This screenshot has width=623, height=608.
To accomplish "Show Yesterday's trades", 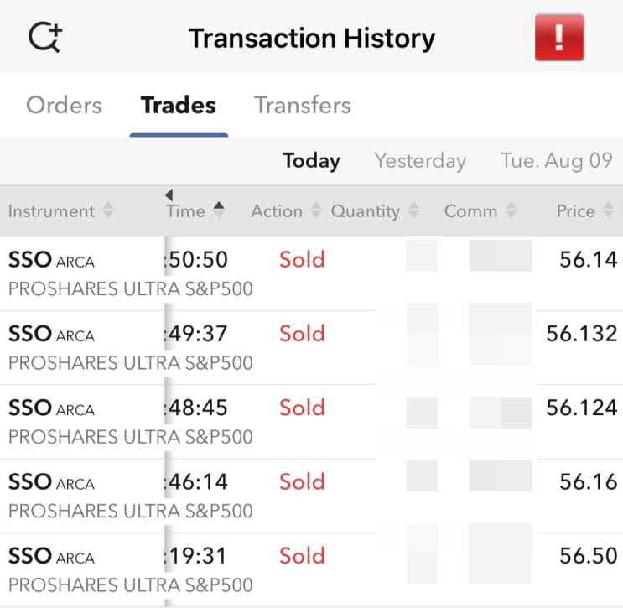I will tap(420, 160).
